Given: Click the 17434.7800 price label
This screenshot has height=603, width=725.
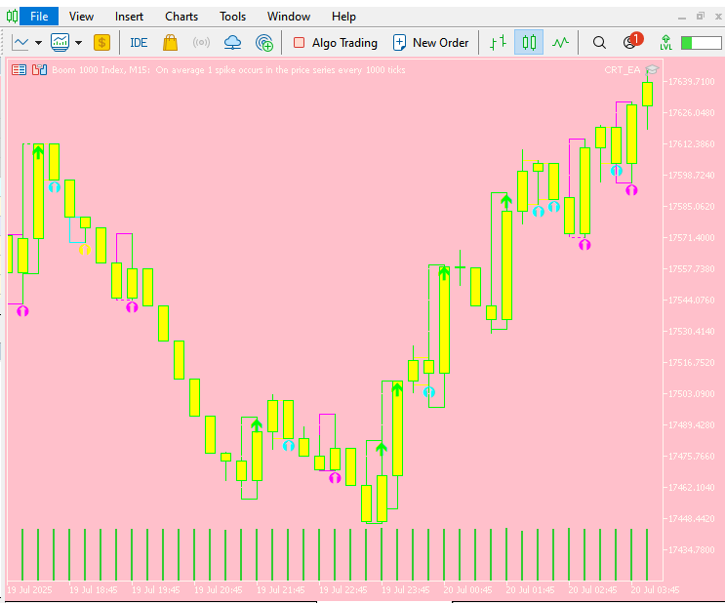Looking at the screenshot, I should (692, 550).
